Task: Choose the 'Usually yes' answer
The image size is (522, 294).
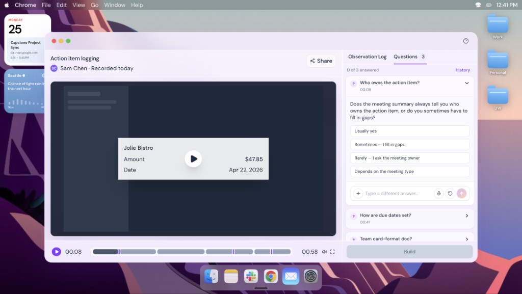Action: (x=410, y=131)
